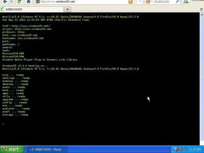The image size is (204, 153).
Task: Click the 'settings ... ready' line
Action: point(16,78)
